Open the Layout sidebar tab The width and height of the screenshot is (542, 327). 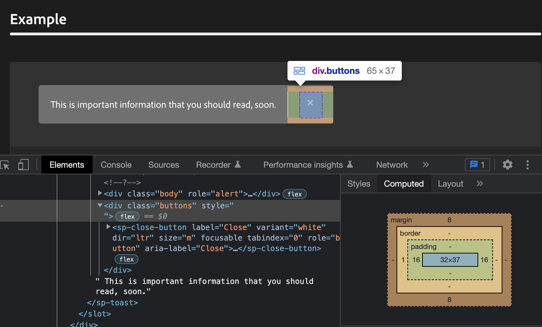click(x=450, y=184)
